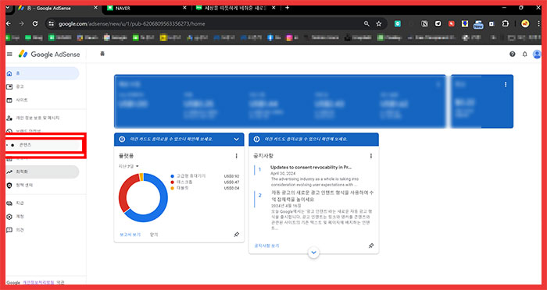Click the 공지사항 보기 link
The image size is (547, 290).
tap(266, 246)
